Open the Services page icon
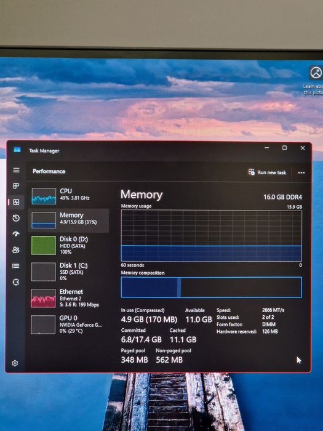This screenshot has height=431, width=323. click(x=16, y=282)
